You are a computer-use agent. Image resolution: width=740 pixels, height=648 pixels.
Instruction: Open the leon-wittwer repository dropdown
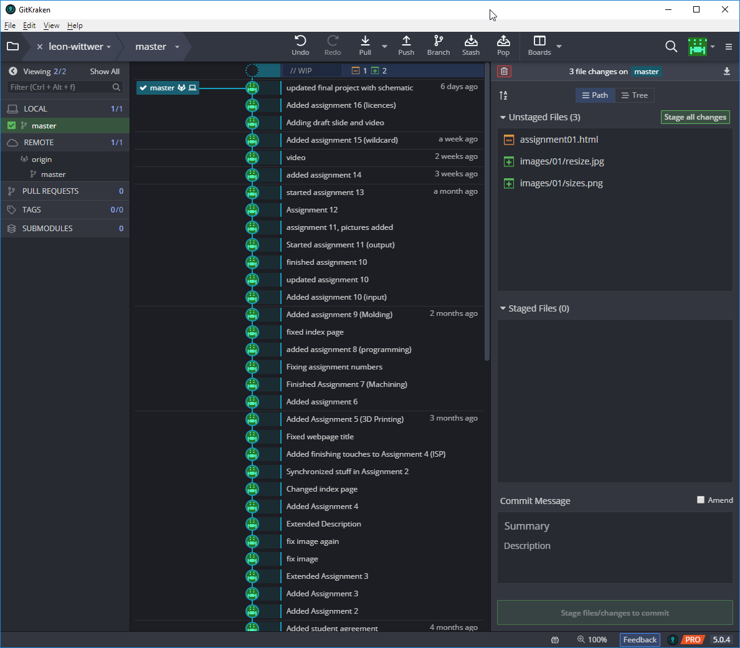108,47
